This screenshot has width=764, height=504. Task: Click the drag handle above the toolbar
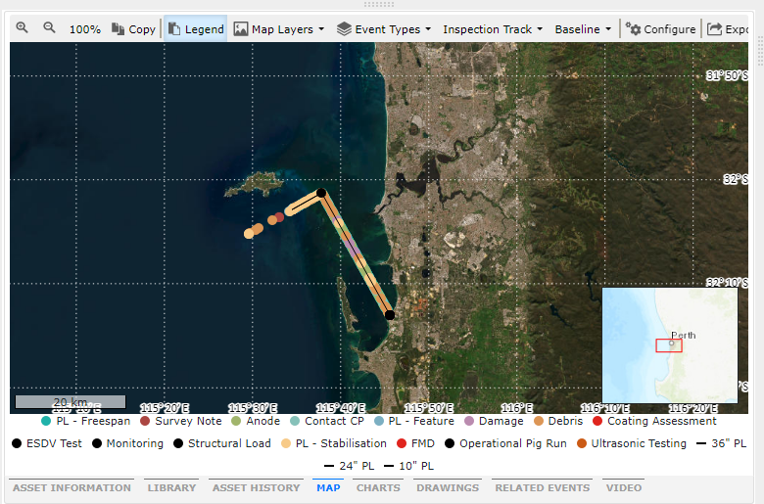pos(379,4)
